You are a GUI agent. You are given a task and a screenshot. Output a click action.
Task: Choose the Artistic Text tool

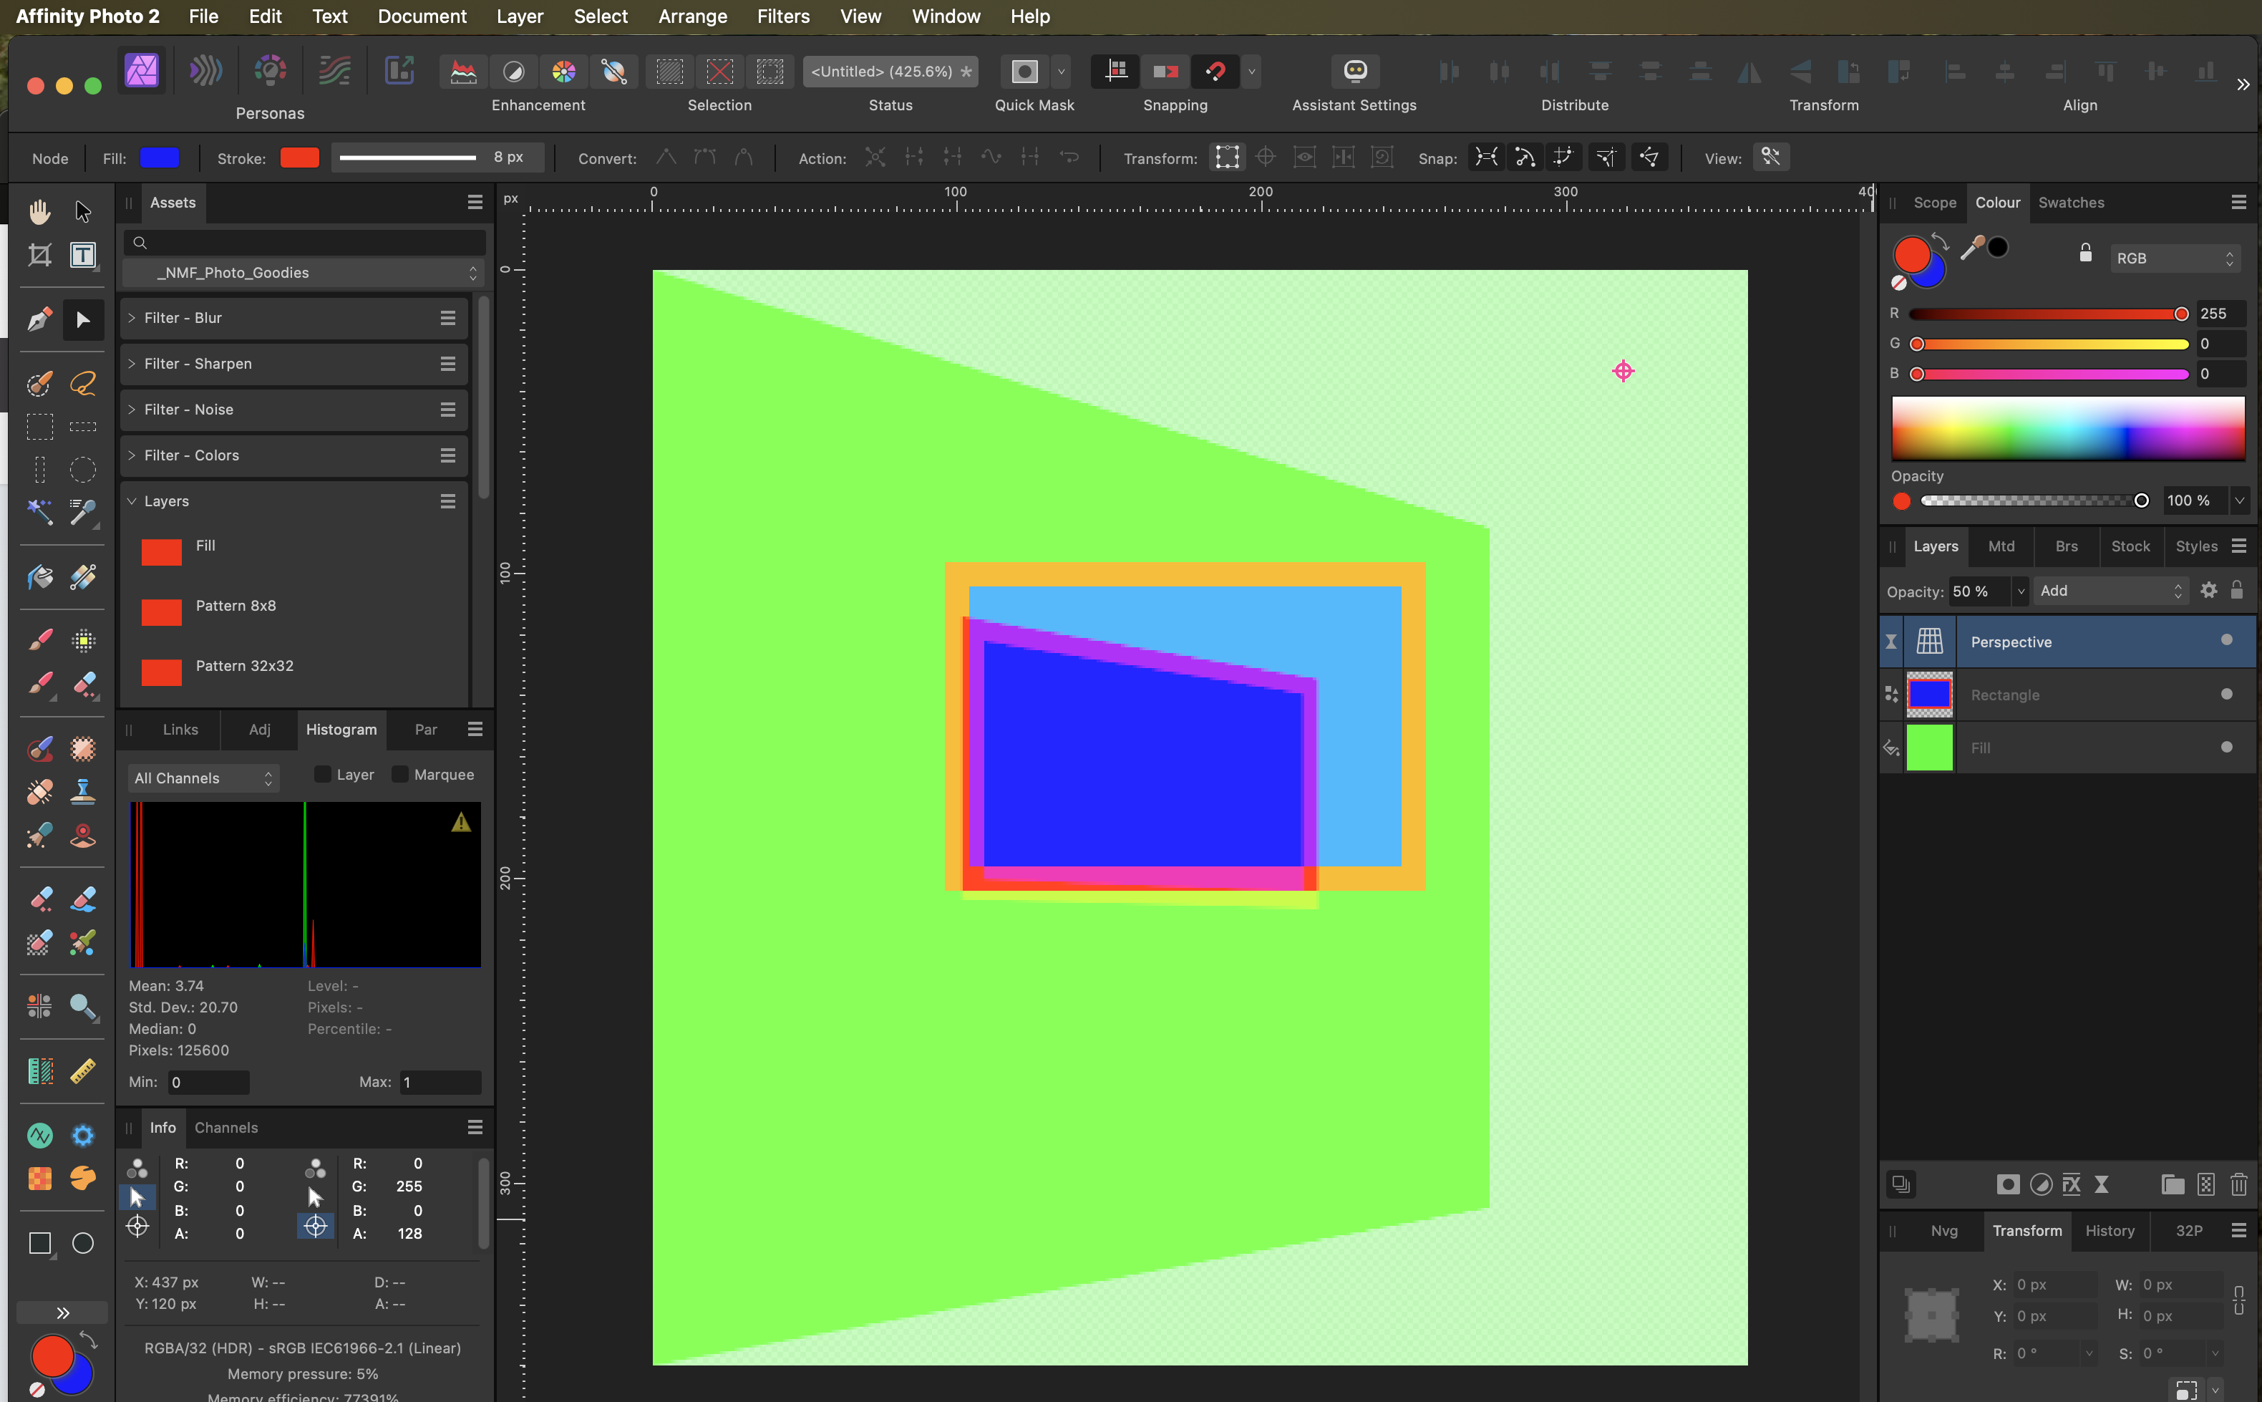coord(84,255)
